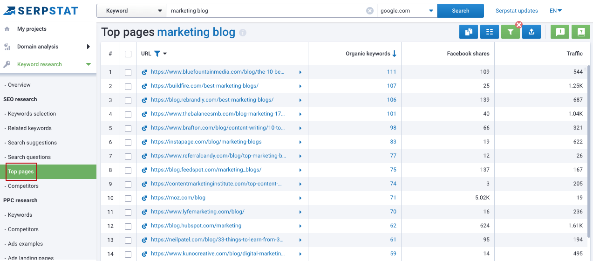The width and height of the screenshot is (593, 261).
Task: Click the info icon next to page title
Action: [243, 33]
